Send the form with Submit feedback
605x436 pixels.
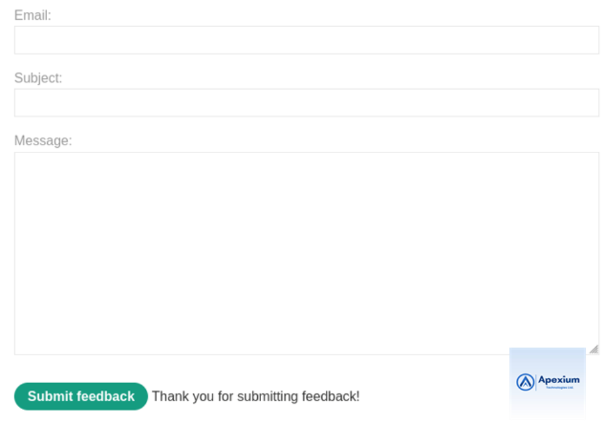click(81, 396)
